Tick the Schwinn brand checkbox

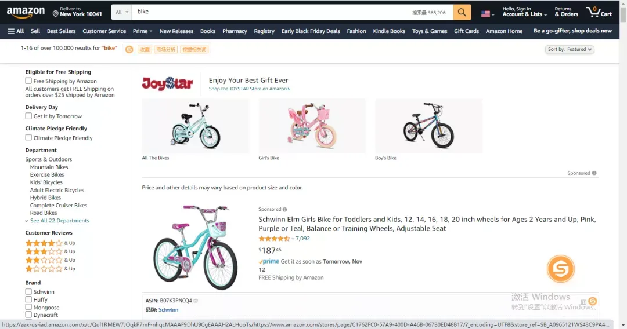pyautogui.click(x=28, y=292)
